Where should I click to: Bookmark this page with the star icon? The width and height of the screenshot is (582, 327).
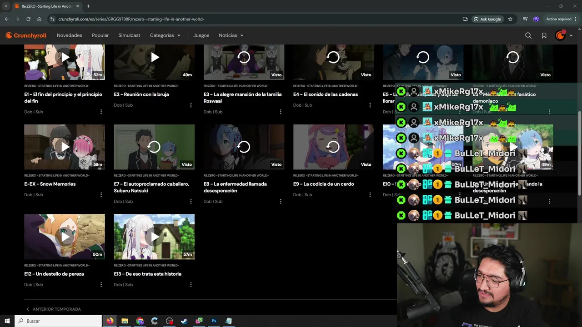510,19
